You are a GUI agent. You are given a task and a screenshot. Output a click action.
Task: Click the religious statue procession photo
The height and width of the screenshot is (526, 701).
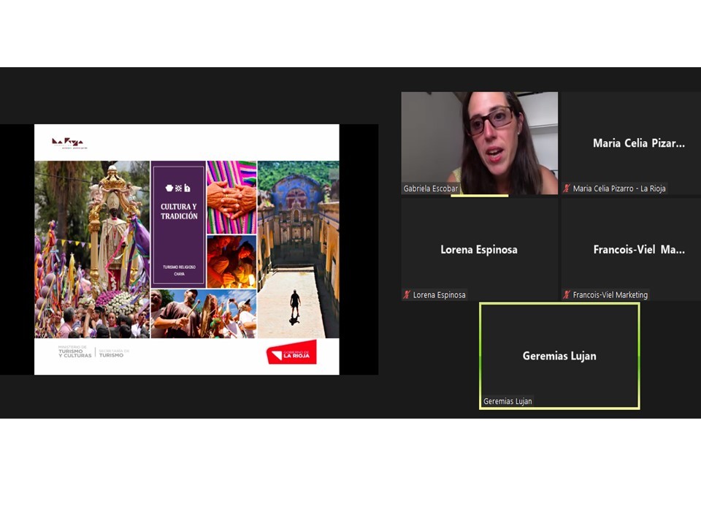pyautogui.click(x=92, y=249)
